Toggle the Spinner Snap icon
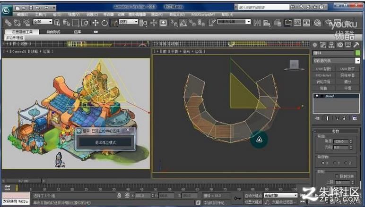 pyautogui.click(x=201, y=23)
